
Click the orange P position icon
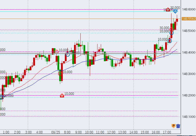173,126
